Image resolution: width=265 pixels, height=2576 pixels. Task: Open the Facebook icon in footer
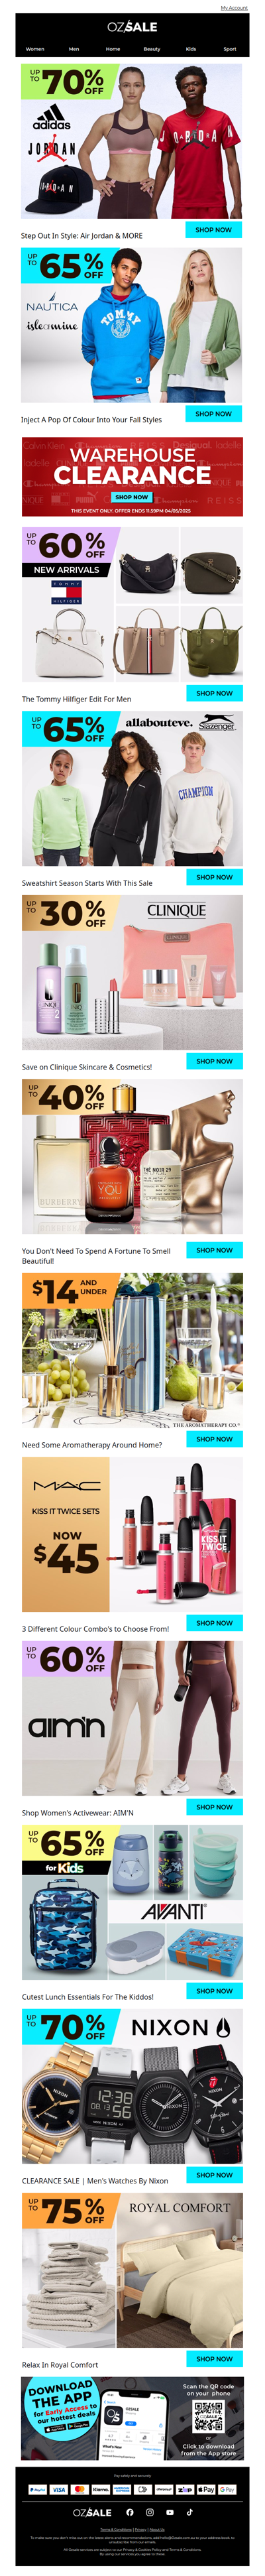(129, 2511)
